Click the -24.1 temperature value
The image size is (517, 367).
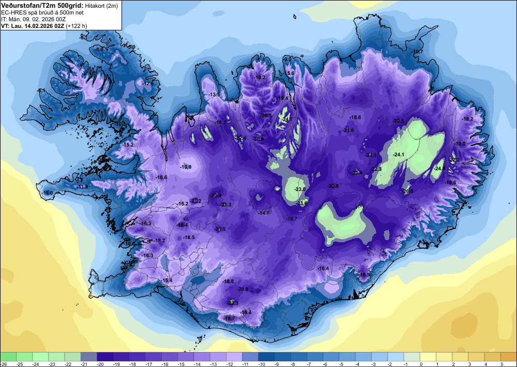coord(399,154)
